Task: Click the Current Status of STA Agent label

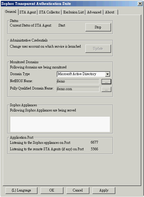Action: [31, 25]
